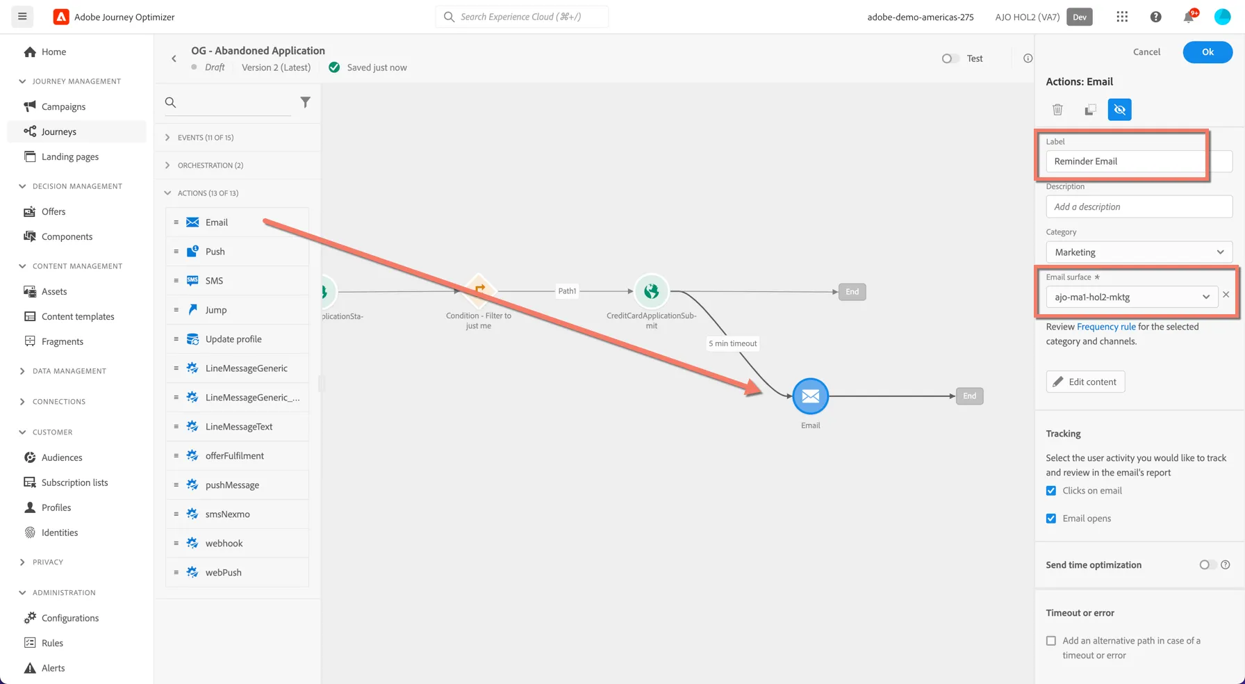Open the Email surface dropdown
Image resolution: width=1245 pixels, height=684 pixels.
(1132, 297)
